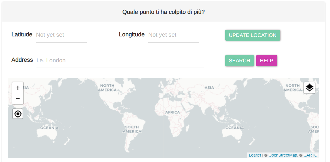Visit the CARTO attribution link
This screenshot has height=162, width=330.
[x=310, y=155]
